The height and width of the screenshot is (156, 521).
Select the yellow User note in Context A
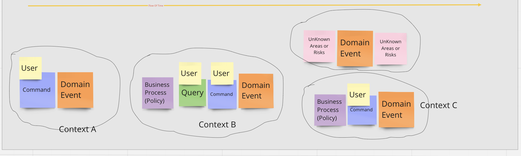point(30,68)
